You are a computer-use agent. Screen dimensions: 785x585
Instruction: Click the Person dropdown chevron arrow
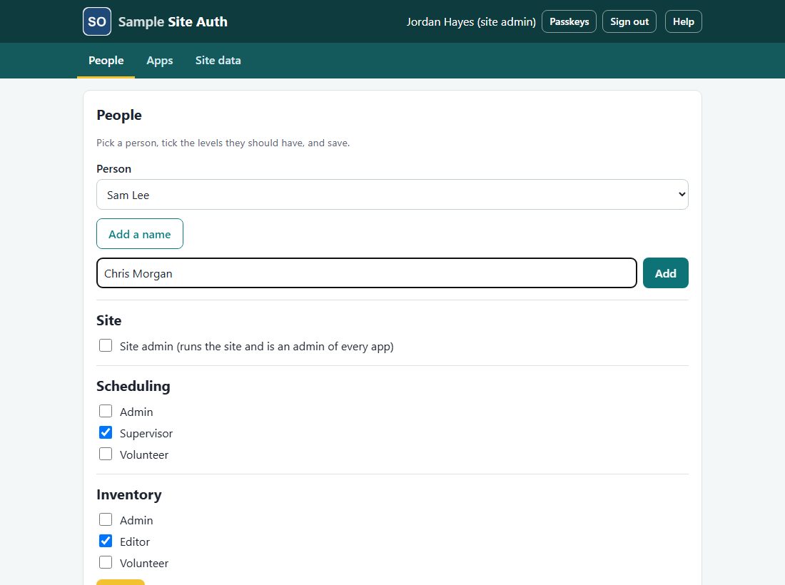(682, 194)
